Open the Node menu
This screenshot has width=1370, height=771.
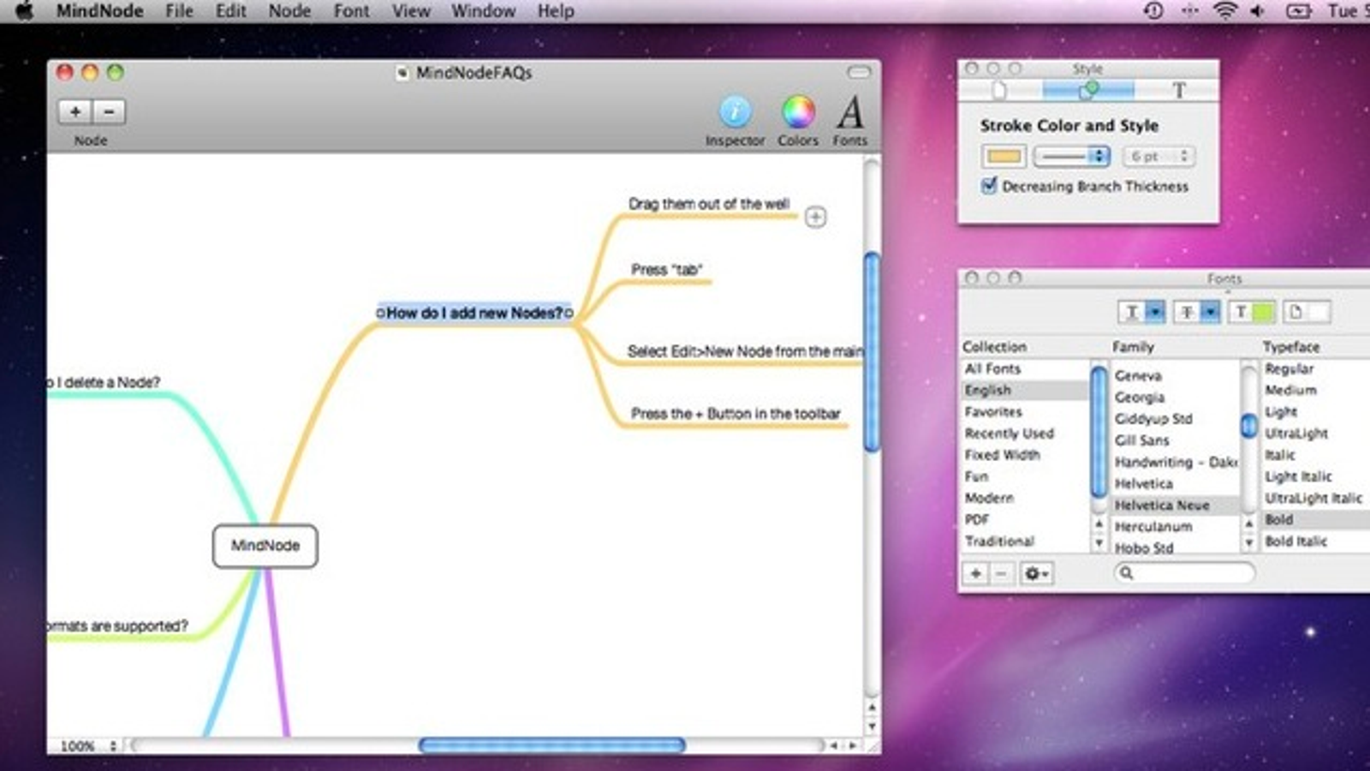coord(289,11)
